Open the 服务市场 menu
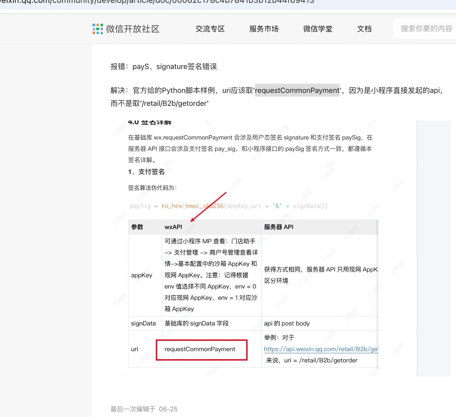Image resolution: width=456 pixels, height=417 pixels. pyautogui.click(x=264, y=29)
